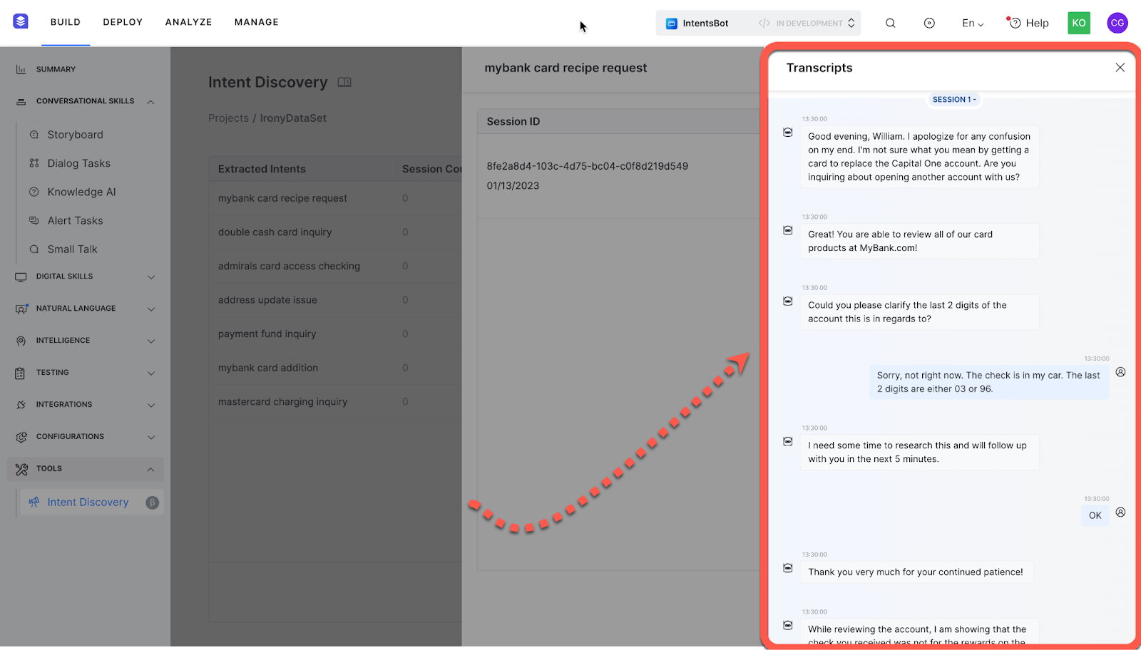Open the En language dropdown

tap(972, 23)
